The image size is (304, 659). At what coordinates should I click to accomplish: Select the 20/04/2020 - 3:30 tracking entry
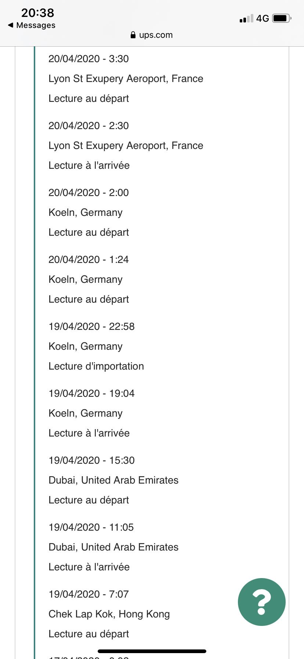[126, 79]
